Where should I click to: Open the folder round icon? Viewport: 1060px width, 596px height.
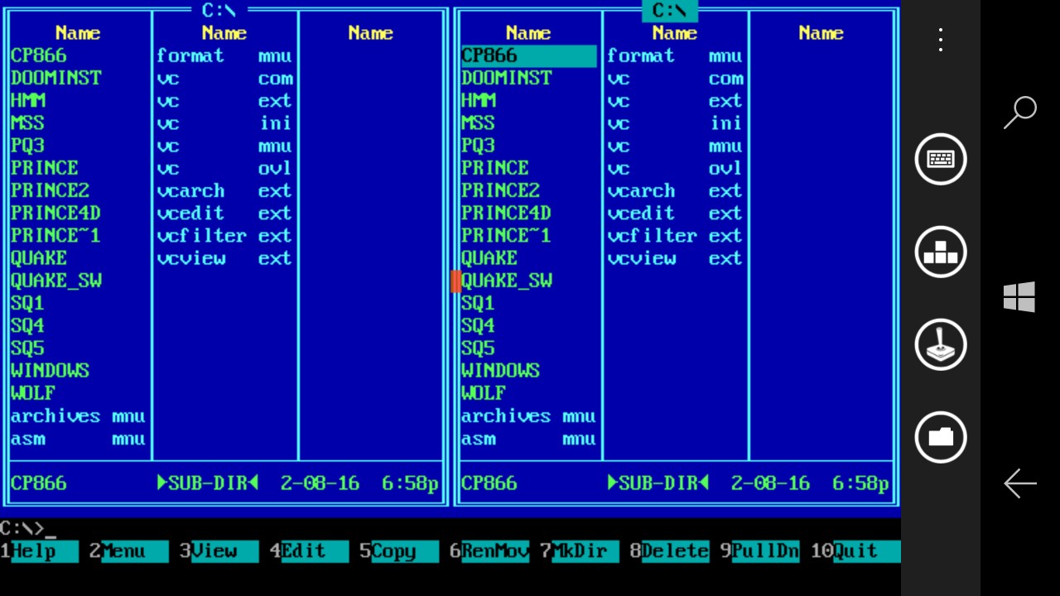click(x=940, y=436)
